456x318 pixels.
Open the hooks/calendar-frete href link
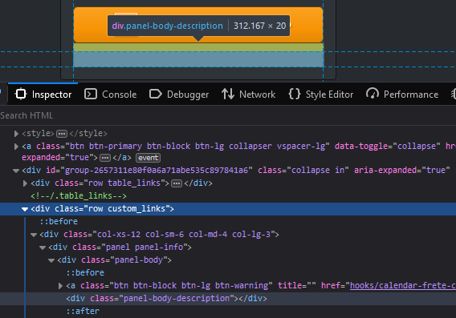point(403,285)
